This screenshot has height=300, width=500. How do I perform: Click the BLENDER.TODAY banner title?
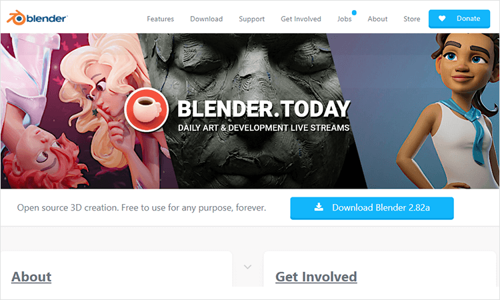tap(264, 109)
